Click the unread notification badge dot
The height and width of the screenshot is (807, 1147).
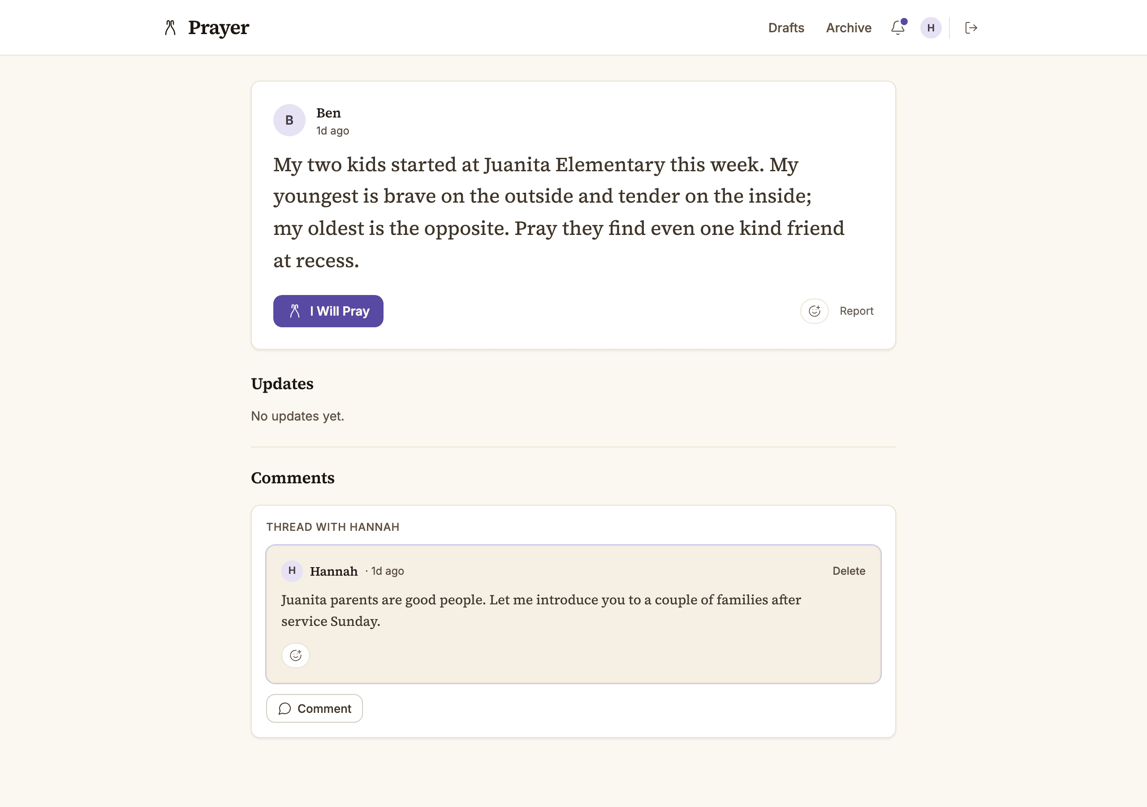[904, 21]
